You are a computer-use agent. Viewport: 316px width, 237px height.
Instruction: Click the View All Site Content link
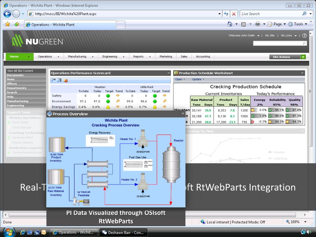click(x=20, y=71)
